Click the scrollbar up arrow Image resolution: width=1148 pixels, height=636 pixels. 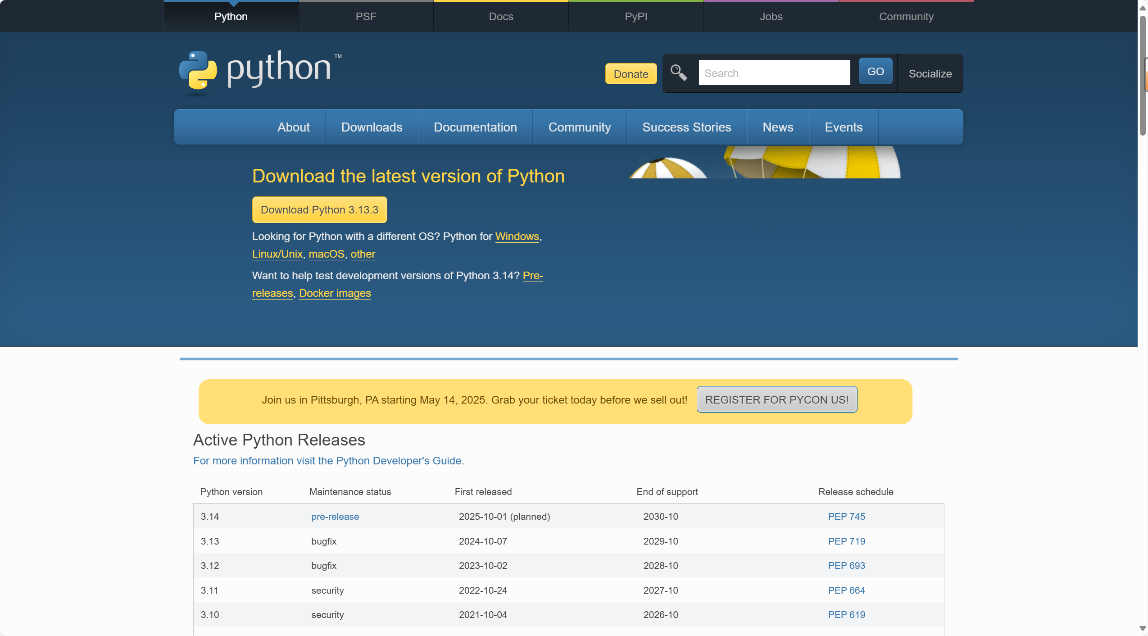1143,8
